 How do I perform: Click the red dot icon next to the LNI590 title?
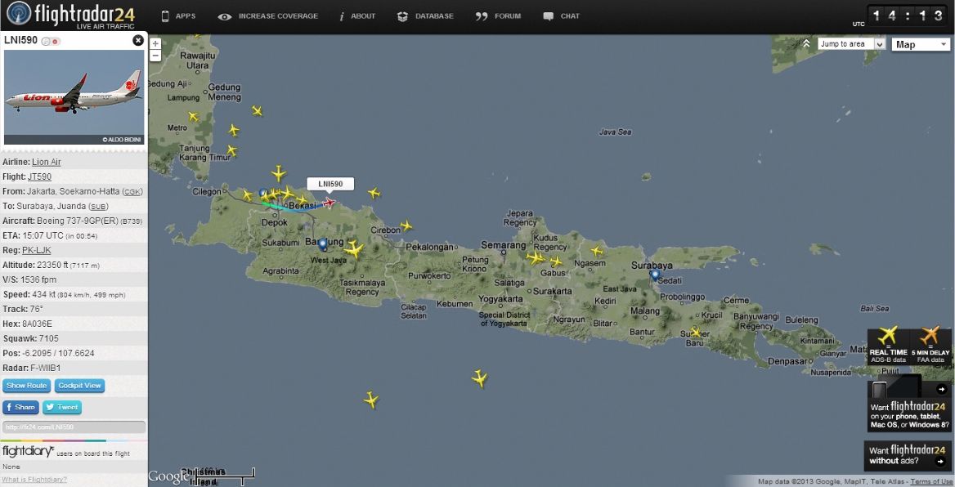[56, 42]
